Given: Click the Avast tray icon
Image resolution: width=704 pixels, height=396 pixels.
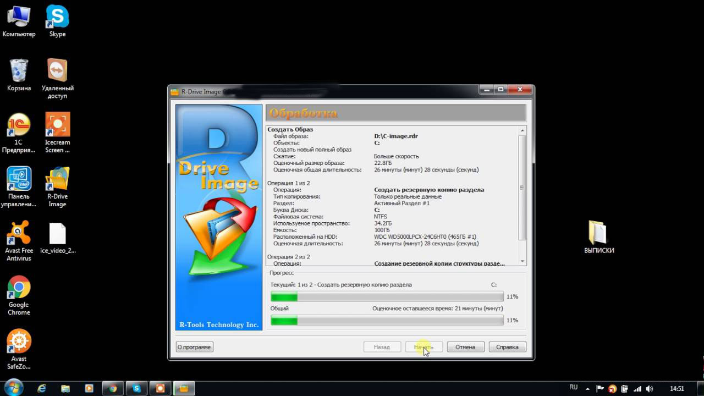Looking at the screenshot, I should coord(613,389).
